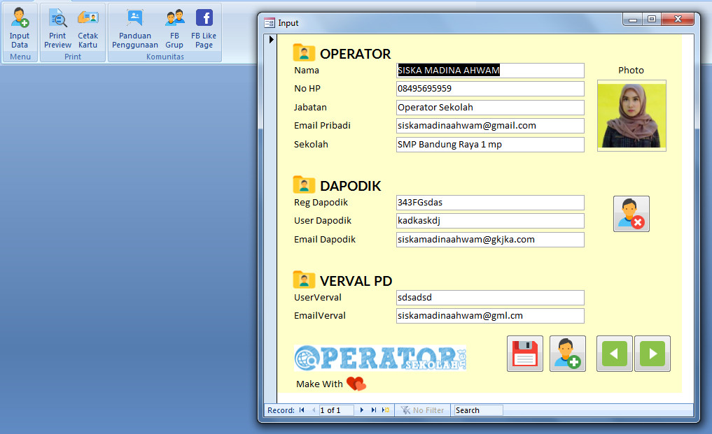Remove the photo with the red X icon
This screenshot has height=434, width=712.
pos(631,213)
